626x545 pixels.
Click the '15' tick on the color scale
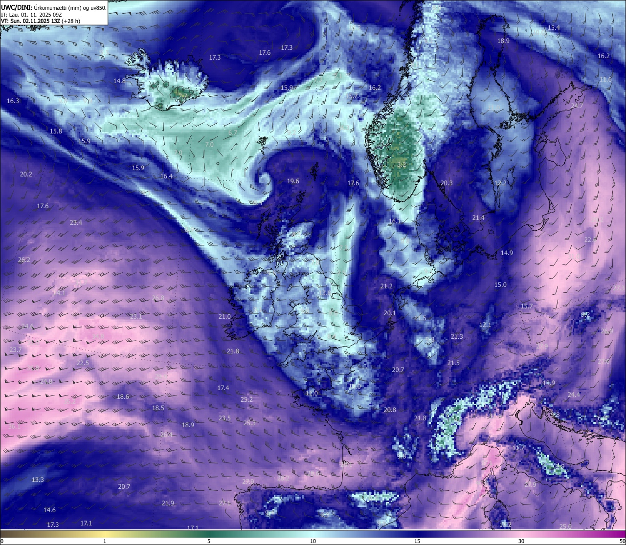417,542
